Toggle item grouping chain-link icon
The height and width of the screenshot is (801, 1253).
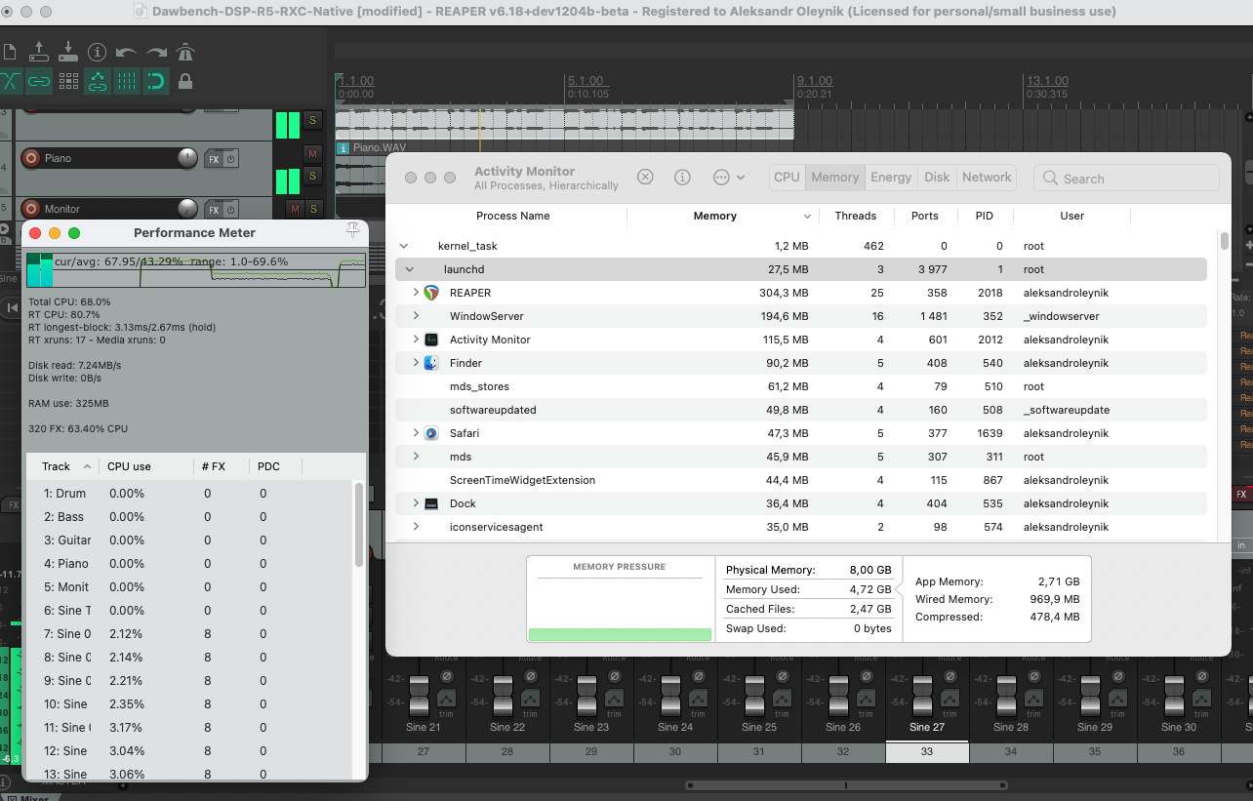click(x=39, y=81)
